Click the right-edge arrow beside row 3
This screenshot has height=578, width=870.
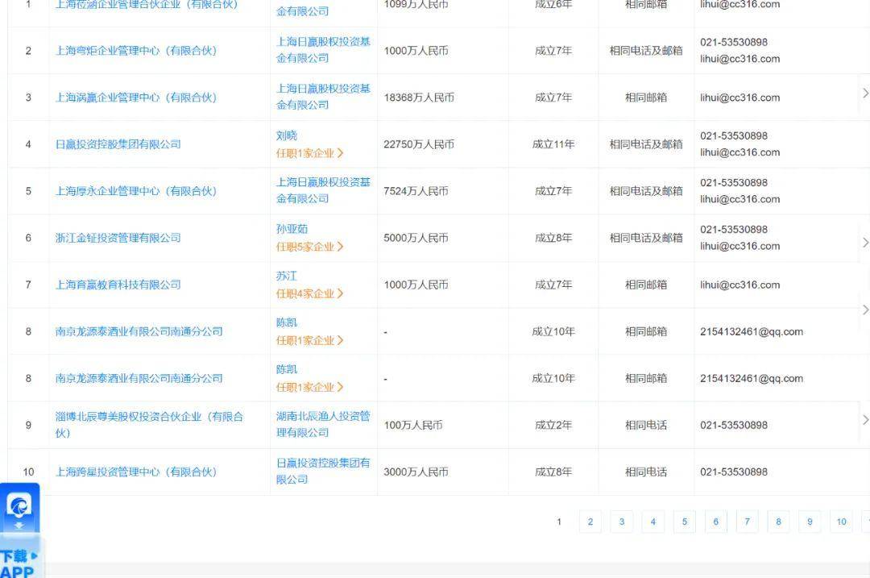click(865, 94)
